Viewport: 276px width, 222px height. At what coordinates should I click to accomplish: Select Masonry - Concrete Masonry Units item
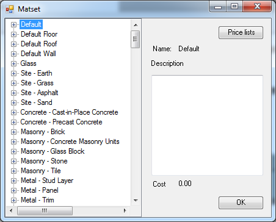(70, 141)
